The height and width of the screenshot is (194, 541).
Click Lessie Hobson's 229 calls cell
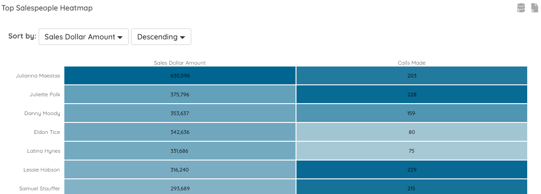411,170
